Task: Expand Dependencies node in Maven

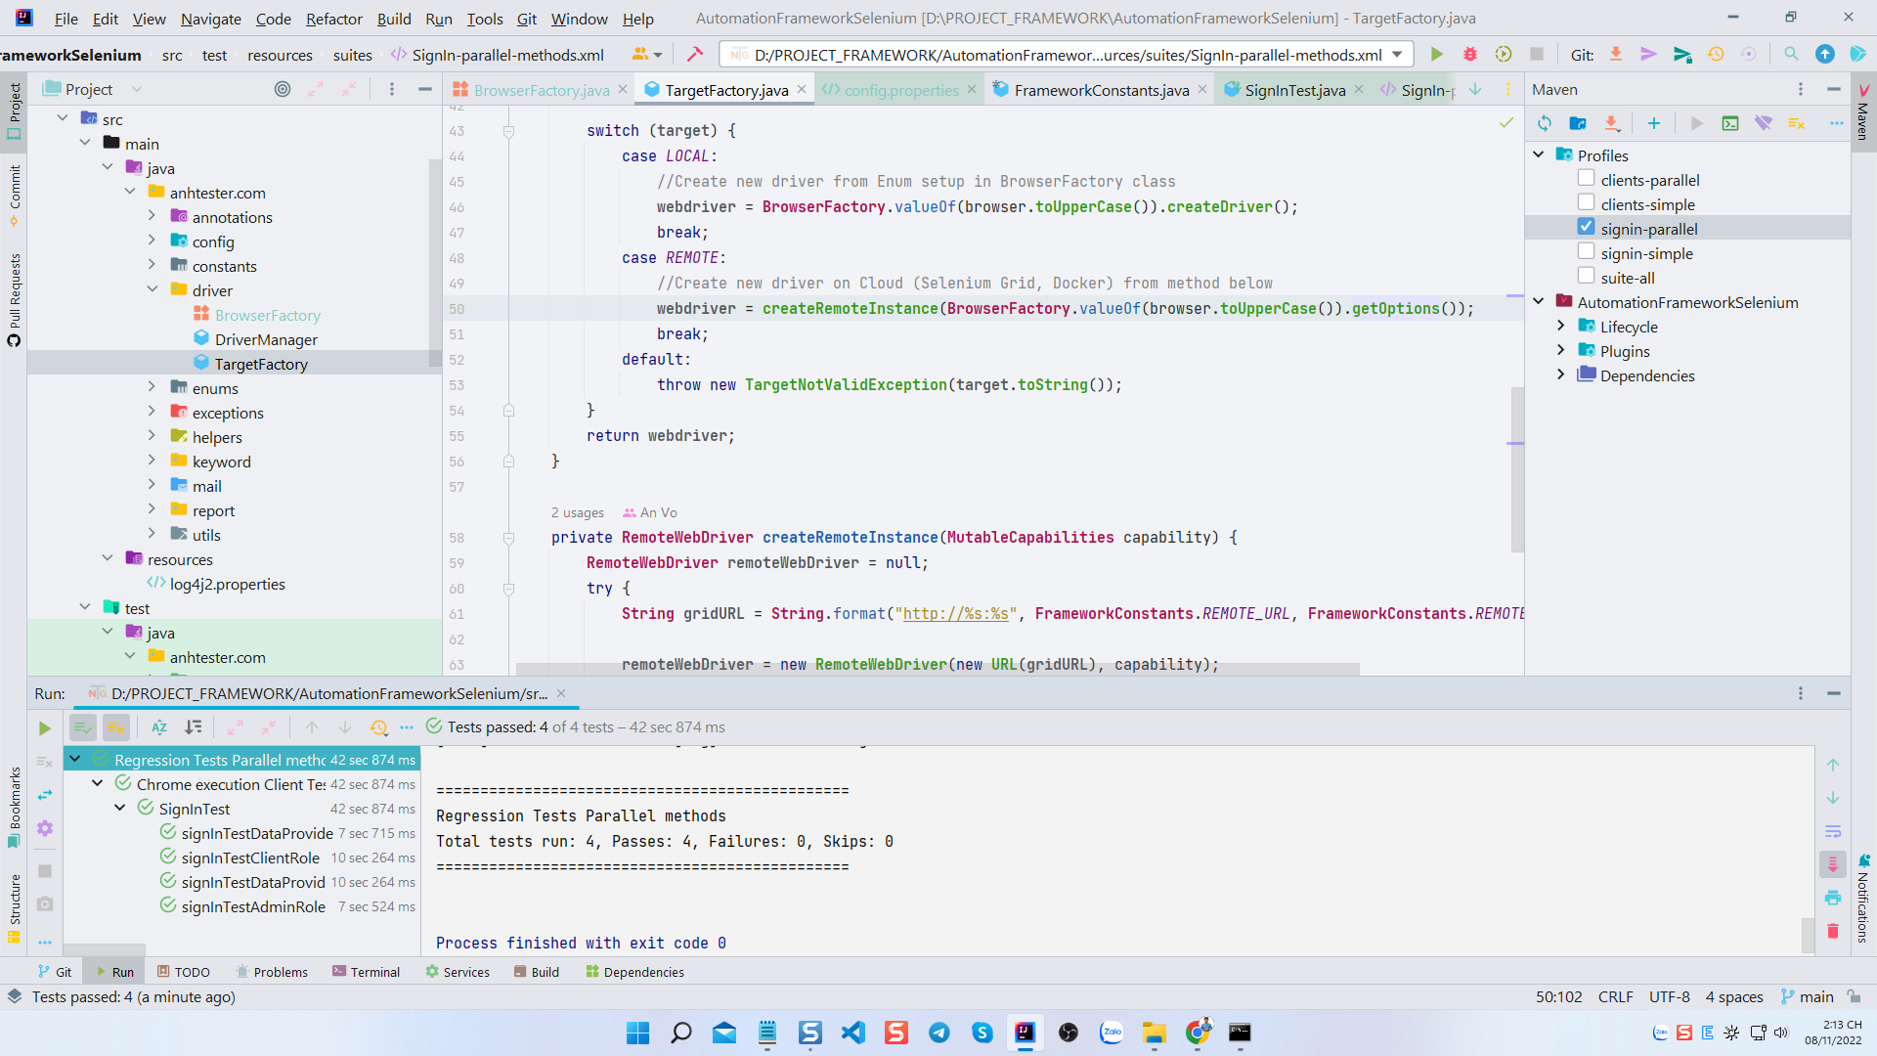Action: tap(1561, 374)
